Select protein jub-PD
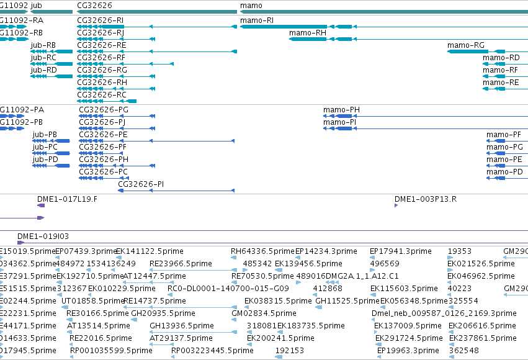This screenshot has height=360, width=528. pyautogui.click(x=45, y=160)
